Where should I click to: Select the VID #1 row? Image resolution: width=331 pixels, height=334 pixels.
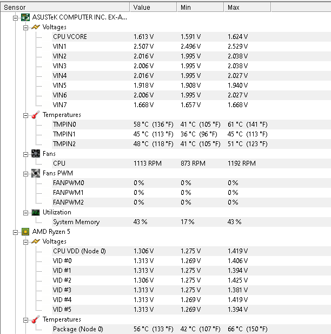[191, 271]
